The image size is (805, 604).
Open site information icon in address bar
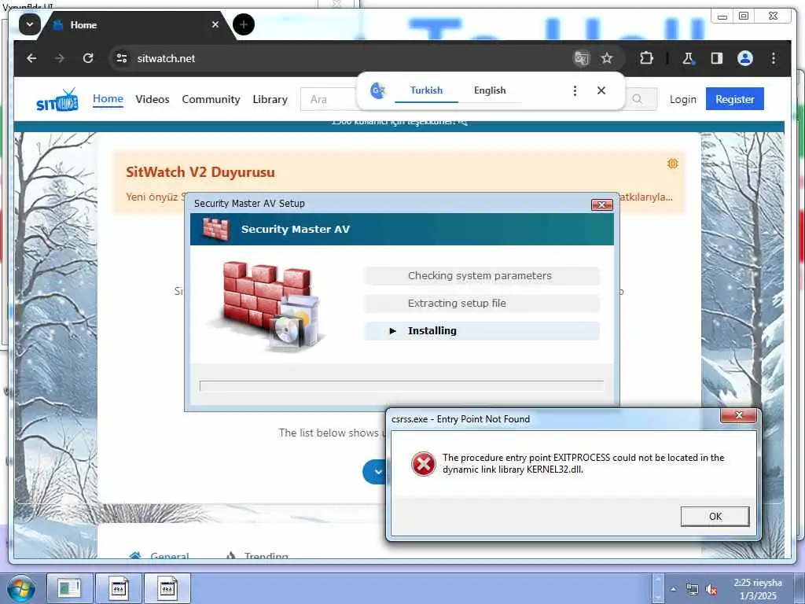point(122,58)
